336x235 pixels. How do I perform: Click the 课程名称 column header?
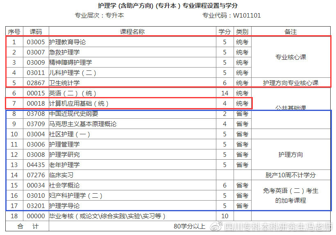tap(132, 32)
